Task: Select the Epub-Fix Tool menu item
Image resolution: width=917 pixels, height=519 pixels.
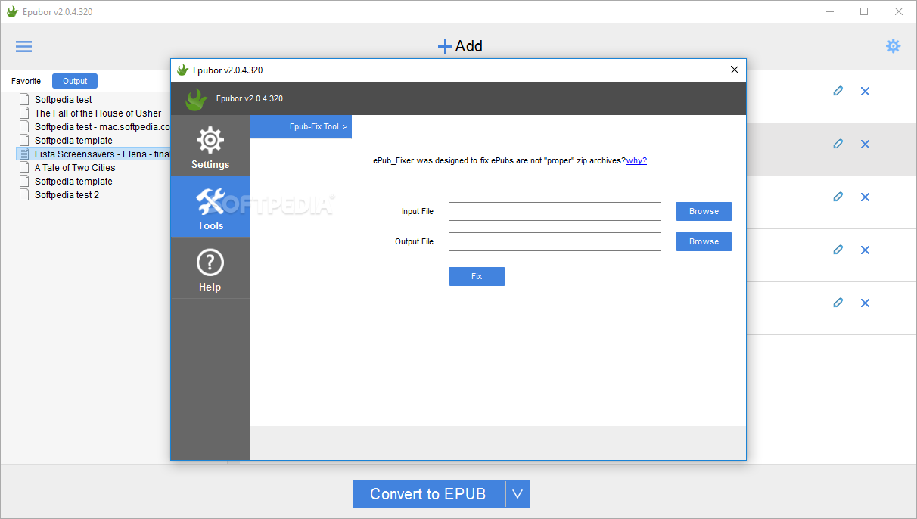Action: pyautogui.click(x=301, y=126)
